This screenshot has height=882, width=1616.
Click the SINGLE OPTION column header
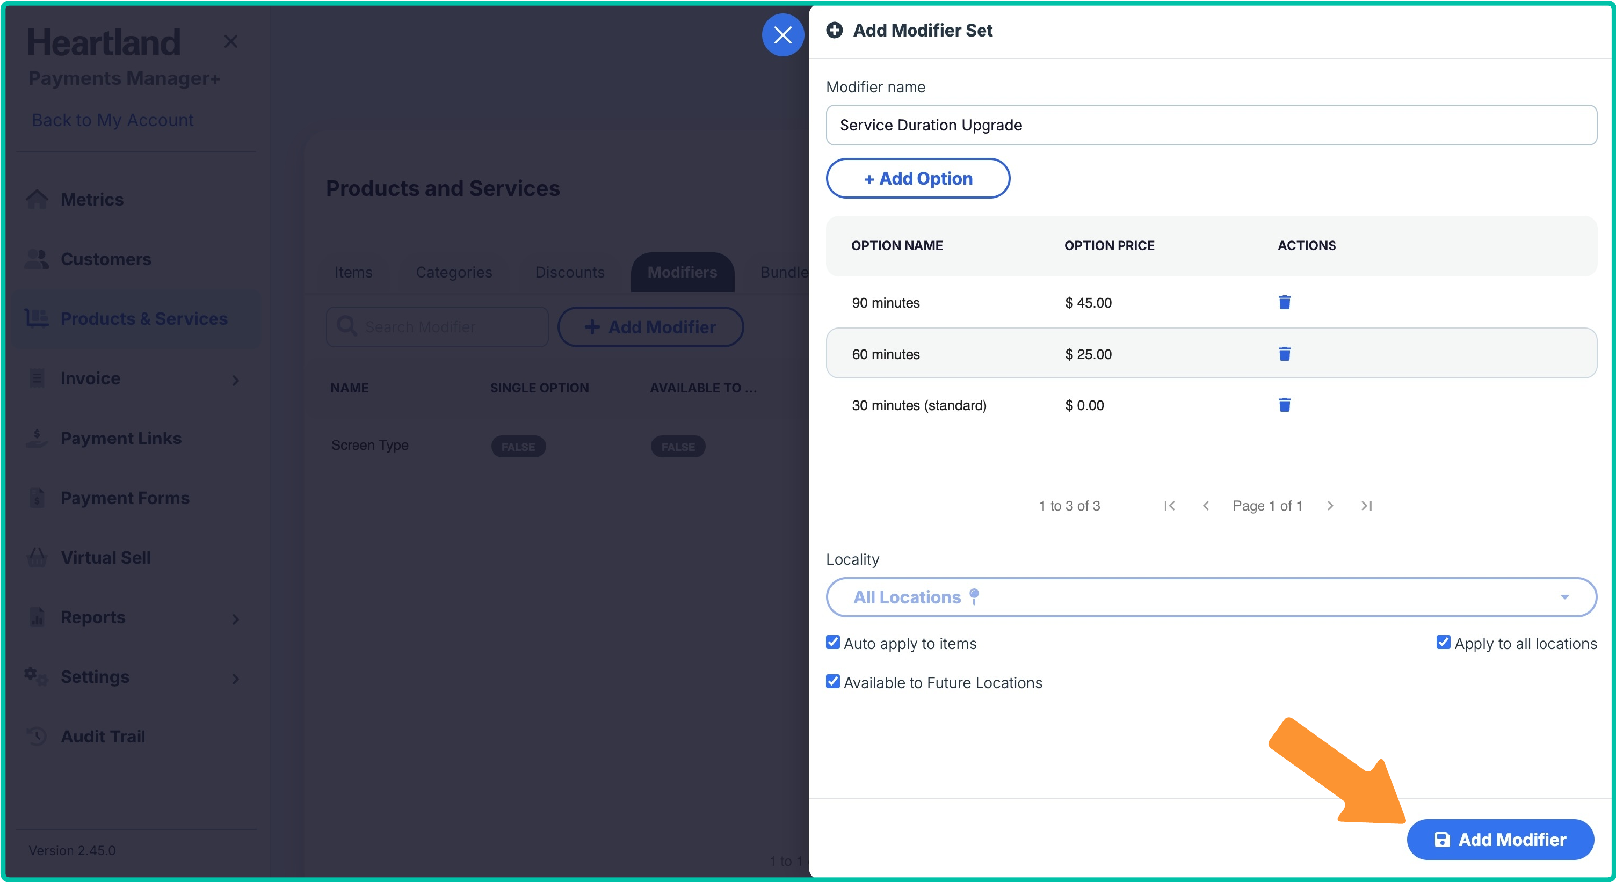540,388
